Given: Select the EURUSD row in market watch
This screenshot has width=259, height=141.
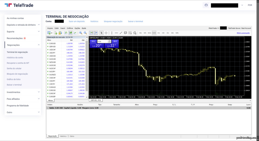Looking at the screenshot, I should (66, 44).
